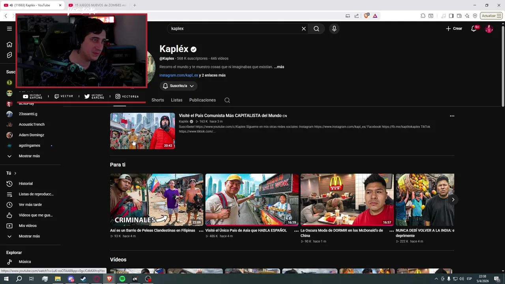Screen dimensions: 505x284
Task: Open File Explorer from taskbar
Action: coord(58,279)
